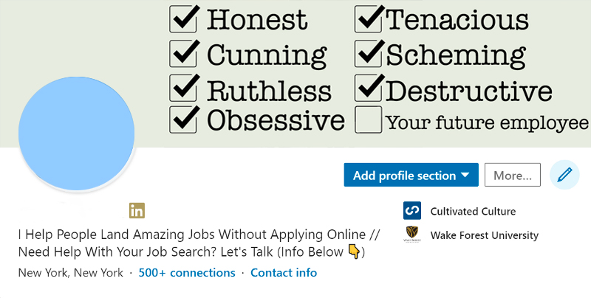
Task: Toggle the Scheming checkbox
Action: pyautogui.click(x=369, y=53)
